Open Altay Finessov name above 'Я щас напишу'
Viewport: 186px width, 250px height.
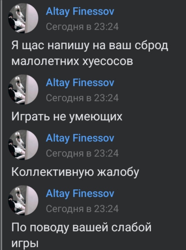80,12
